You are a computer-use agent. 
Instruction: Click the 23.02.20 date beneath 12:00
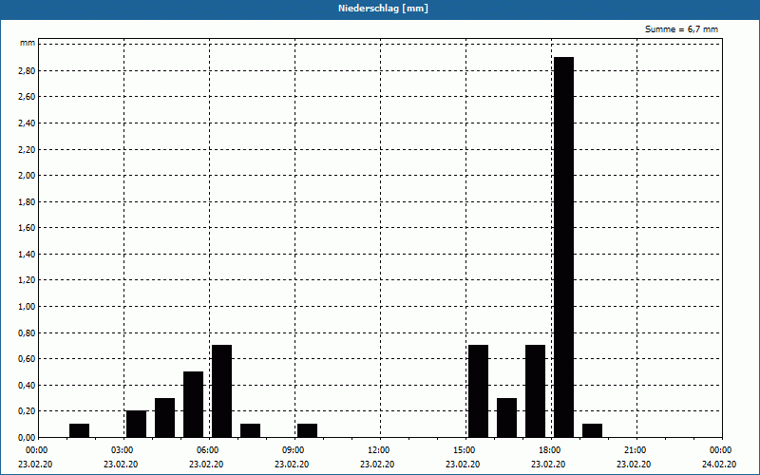377,465
